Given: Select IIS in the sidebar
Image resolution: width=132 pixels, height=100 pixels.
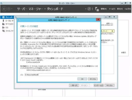Looking at the screenshot, I should 5,28.
